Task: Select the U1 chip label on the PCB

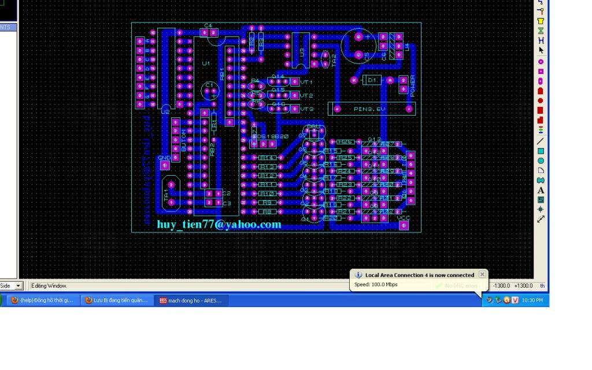Action: (206, 64)
